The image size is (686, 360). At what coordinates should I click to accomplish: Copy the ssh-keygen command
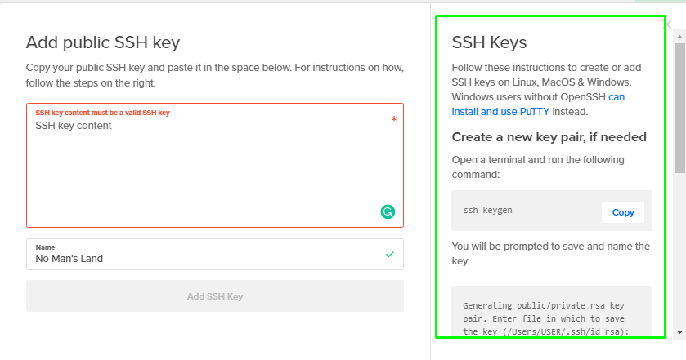(x=623, y=212)
